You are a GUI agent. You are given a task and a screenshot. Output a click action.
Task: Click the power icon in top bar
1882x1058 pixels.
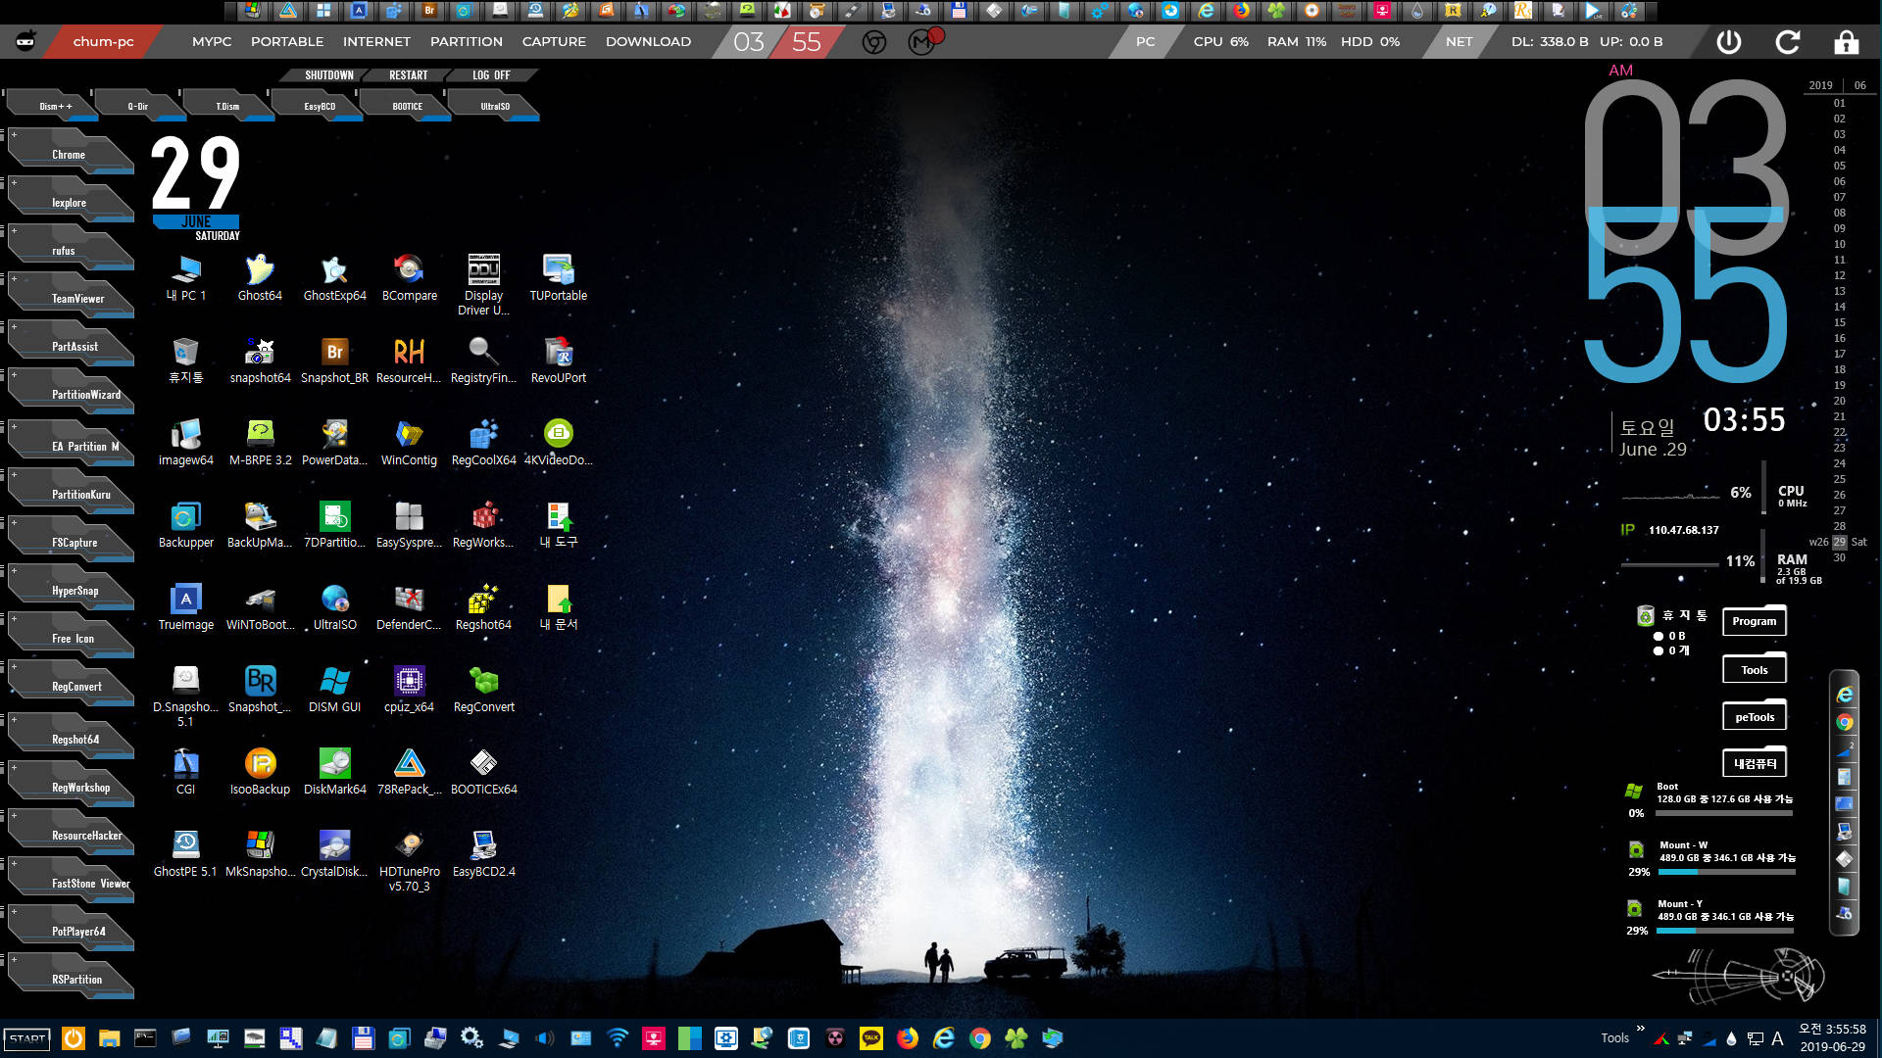1729,42
